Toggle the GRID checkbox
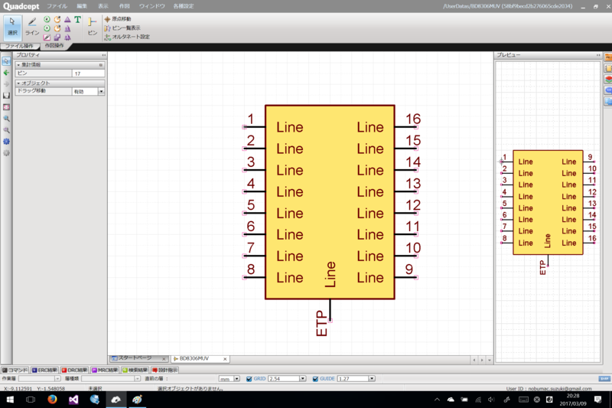612x408 pixels. point(249,379)
